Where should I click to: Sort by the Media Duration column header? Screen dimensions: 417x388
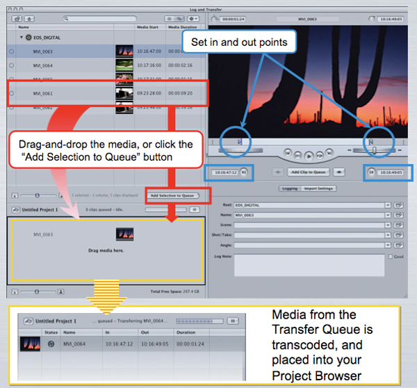tap(182, 27)
